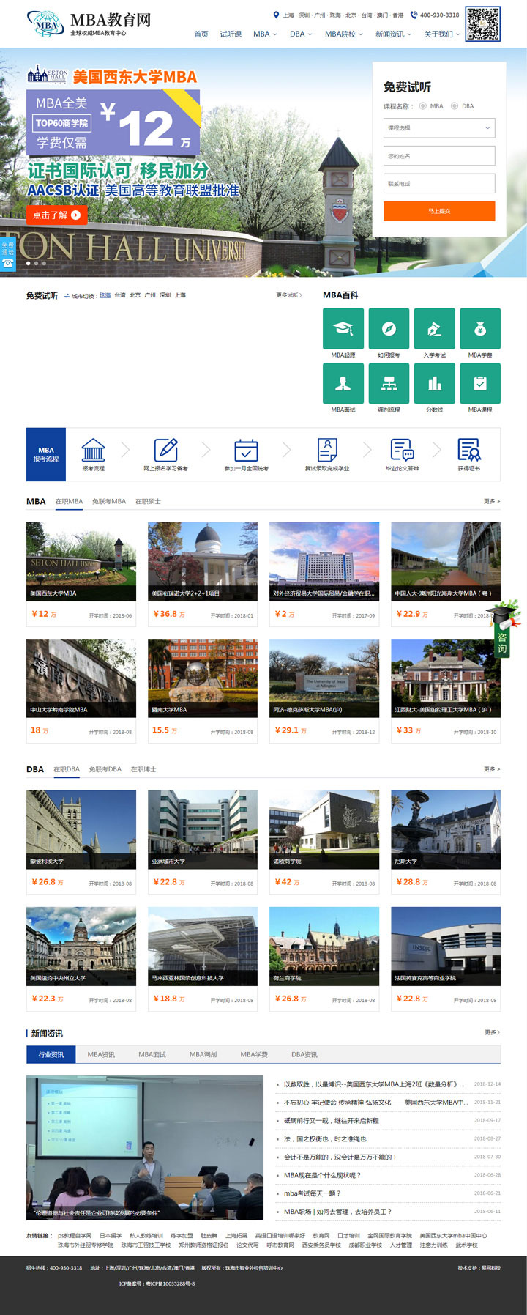Image resolution: width=527 pixels, height=1315 pixels.
Task: Switch to the MBA学费 news tab
Action: 254,1055
